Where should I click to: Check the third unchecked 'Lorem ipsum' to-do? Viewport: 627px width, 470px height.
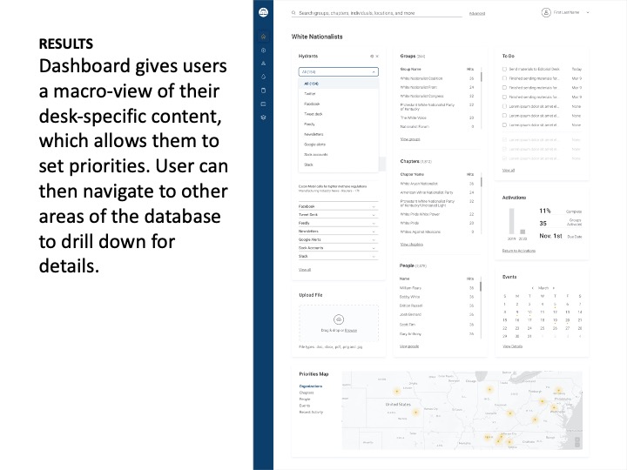[x=504, y=125]
